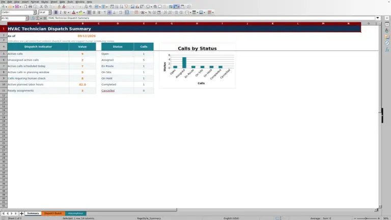Click the AutoFilter funnel icon

[x=126, y=7]
